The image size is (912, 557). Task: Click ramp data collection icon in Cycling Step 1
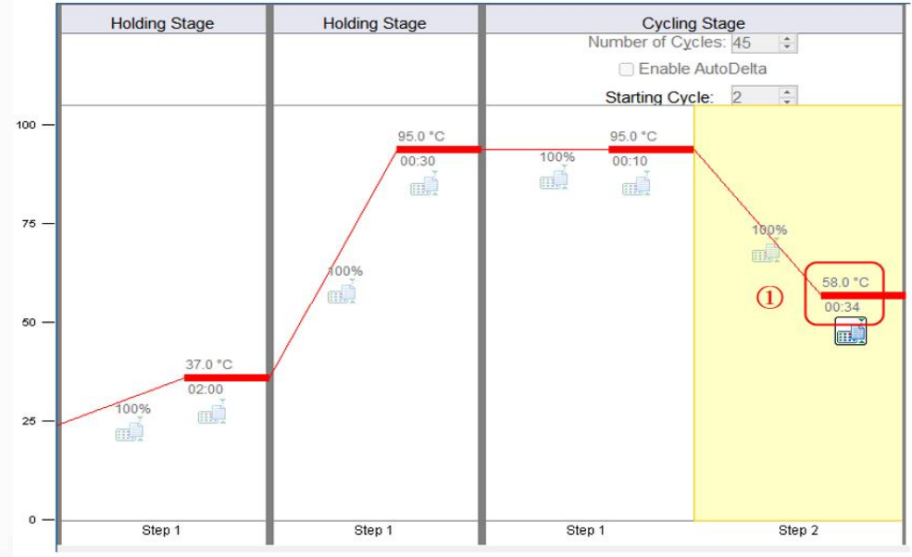click(554, 178)
